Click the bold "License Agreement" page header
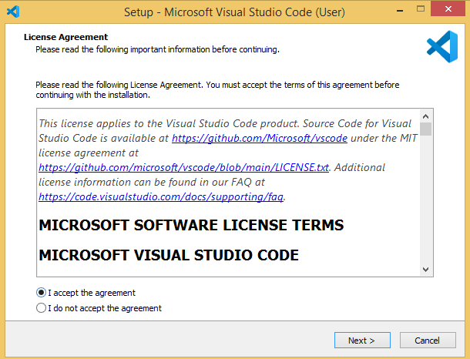470x359 pixels. 65,37
